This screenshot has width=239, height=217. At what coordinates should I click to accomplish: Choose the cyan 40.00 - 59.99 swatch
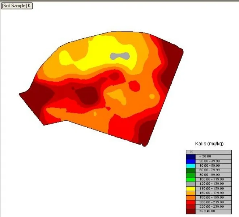tap(191, 166)
